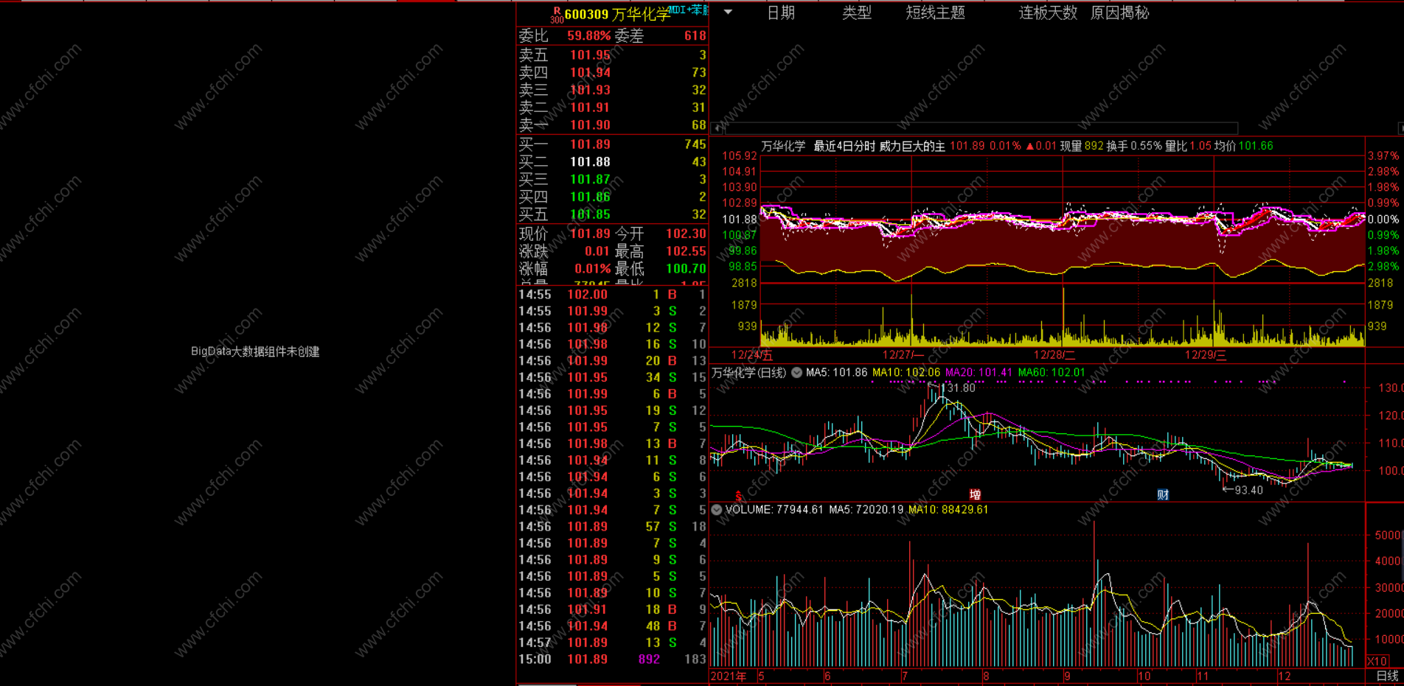Image resolution: width=1404 pixels, height=686 pixels.
Task: Select the 12/27/一 date on intraday axis
Action: [903, 355]
